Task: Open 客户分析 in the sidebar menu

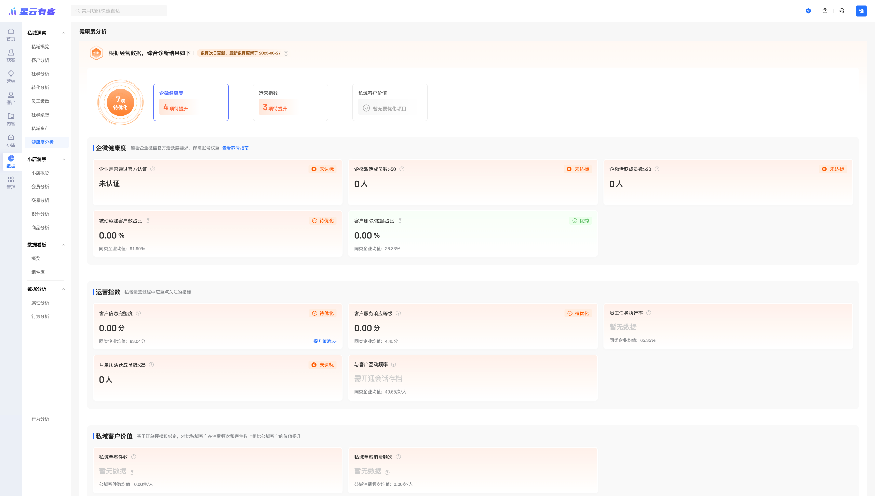Action: (40, 60)
